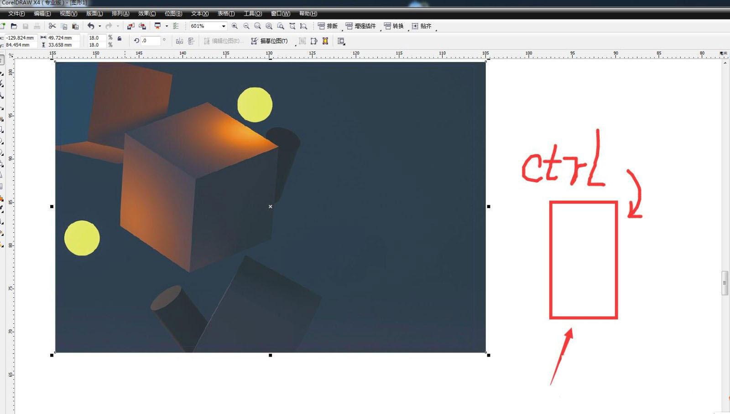This screenshot has height=414, width=730.
Task: Click the Mirror horizontally icon
Action: tap(179, 41)
